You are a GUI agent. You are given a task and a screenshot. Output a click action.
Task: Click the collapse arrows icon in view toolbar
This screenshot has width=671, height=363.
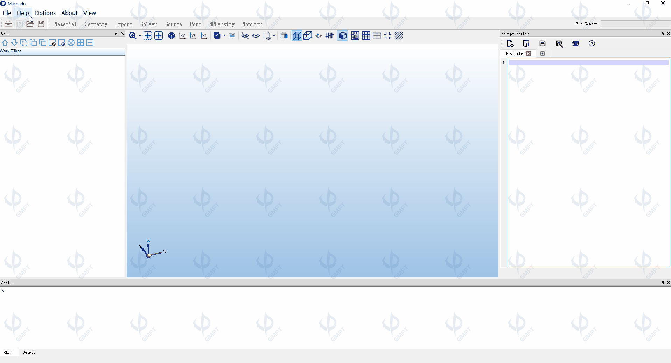tap(388, 36)
